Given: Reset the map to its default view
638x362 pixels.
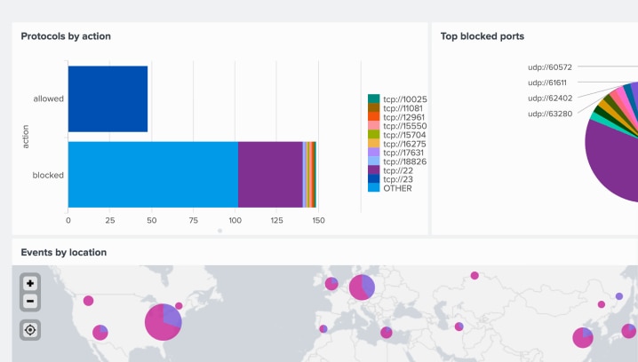Looking at the screenshot, I should 30,330.
